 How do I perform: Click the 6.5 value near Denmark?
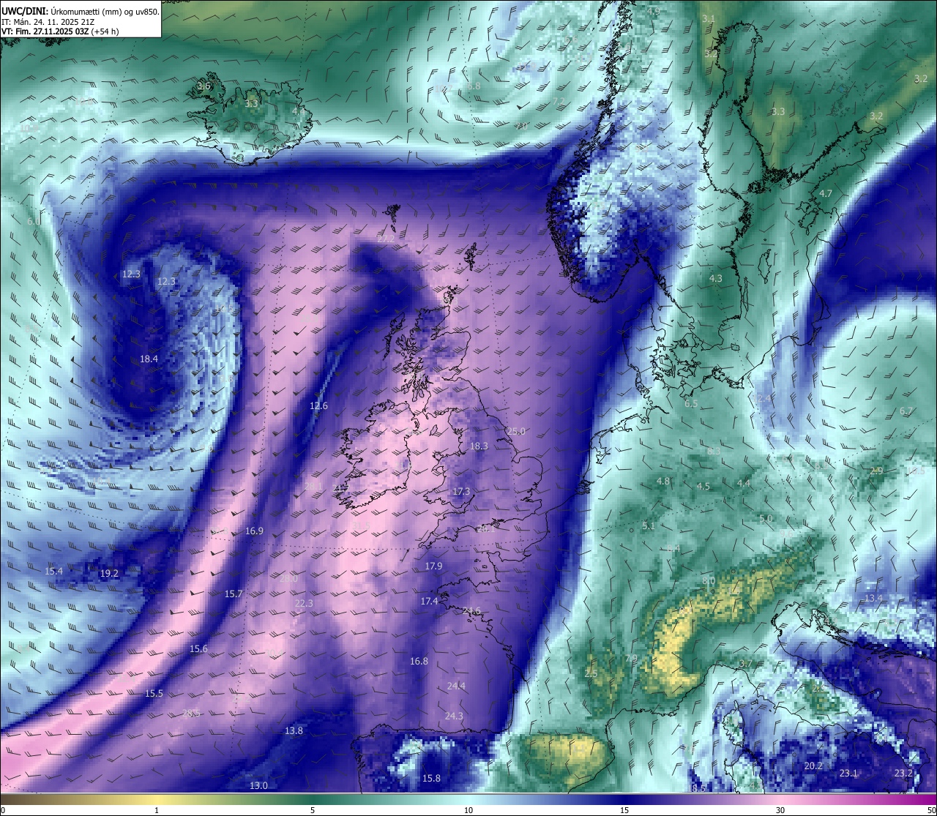tap(691, 403)
